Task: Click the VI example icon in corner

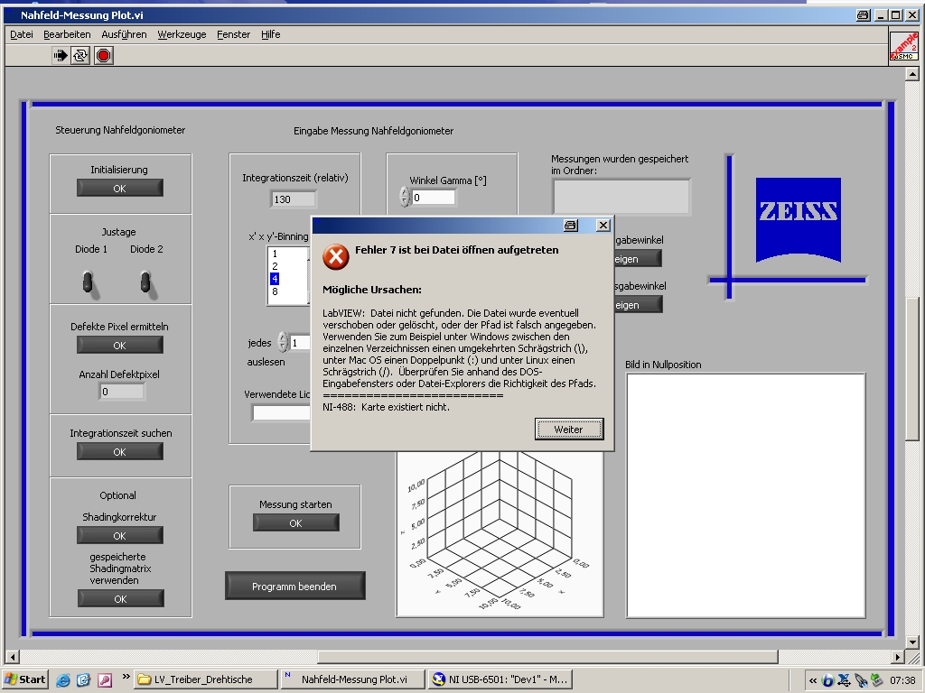Action: [903, 46]
